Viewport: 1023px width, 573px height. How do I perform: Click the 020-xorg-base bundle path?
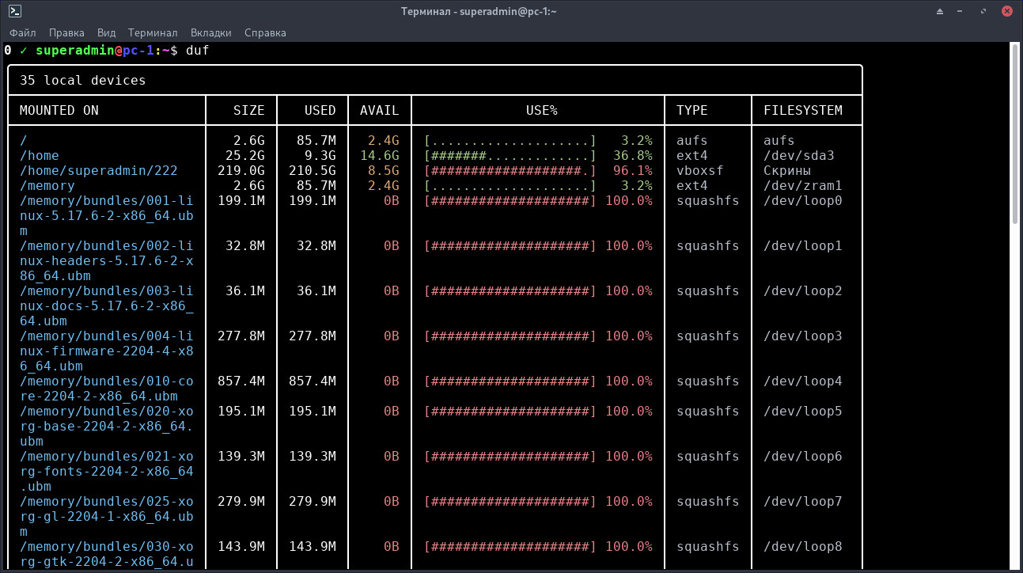107,426
